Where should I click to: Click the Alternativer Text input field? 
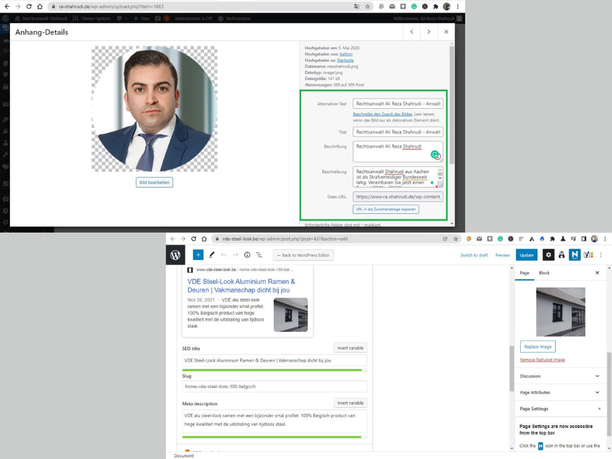point(398,104)
